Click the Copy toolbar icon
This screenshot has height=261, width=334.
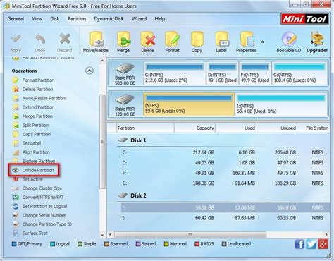197,39
